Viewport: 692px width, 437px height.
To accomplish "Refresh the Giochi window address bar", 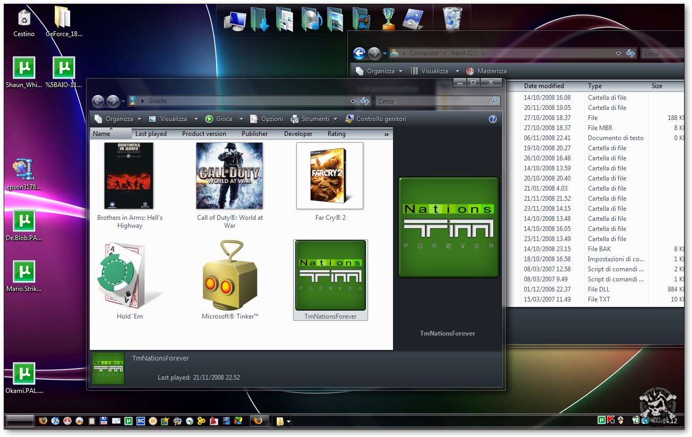I will tap(365, 101).
